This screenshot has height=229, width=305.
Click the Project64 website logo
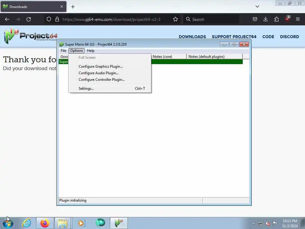(31, 36)
